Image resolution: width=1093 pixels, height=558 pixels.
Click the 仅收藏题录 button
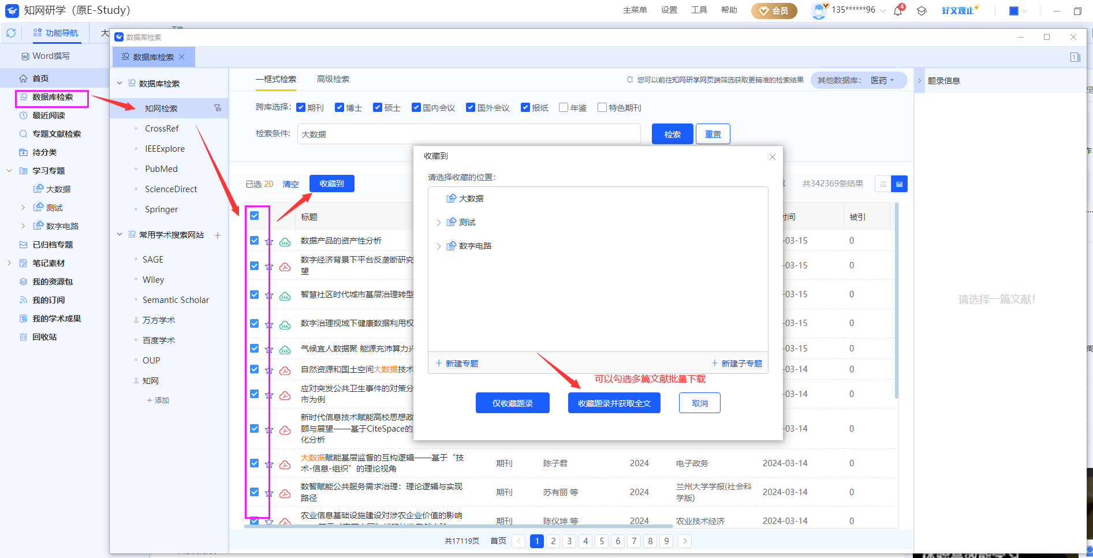click(x=513, y=403)
